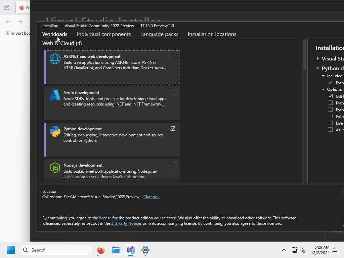Collapse the Optional components section
344x258 pixels.
coord(323,89)
